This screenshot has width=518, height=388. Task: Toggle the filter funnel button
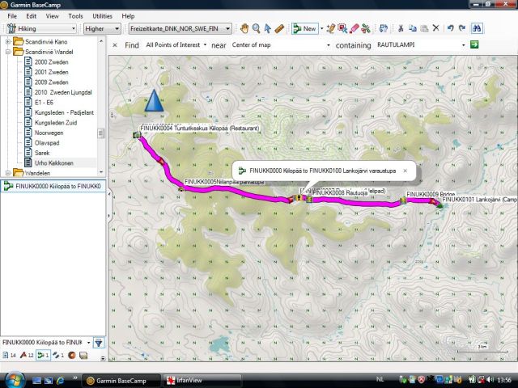pos(98,343)
